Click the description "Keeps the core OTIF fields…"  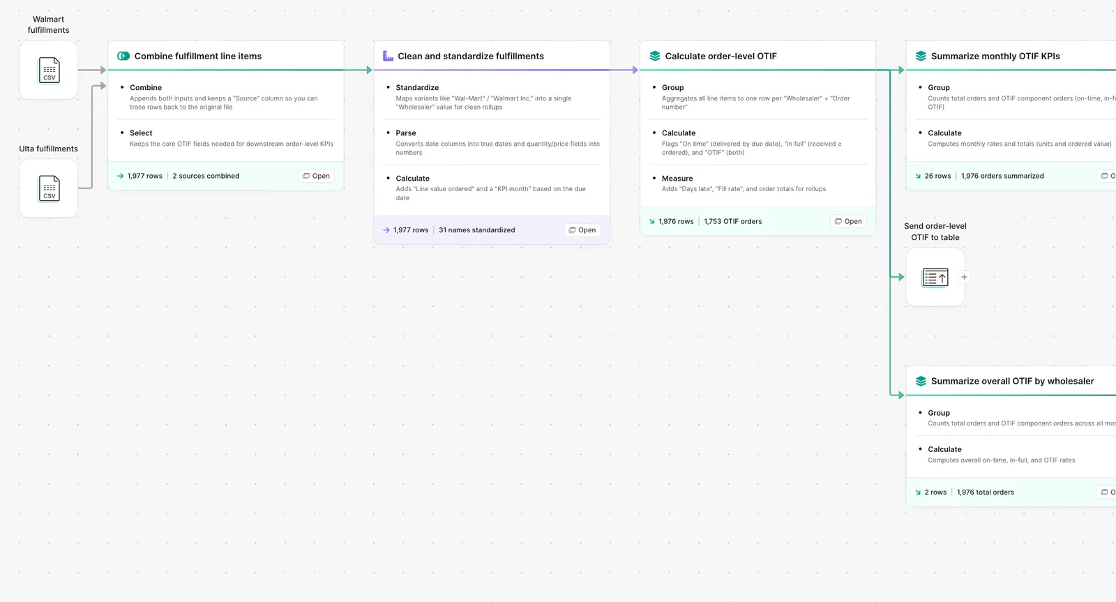[232, 144]
